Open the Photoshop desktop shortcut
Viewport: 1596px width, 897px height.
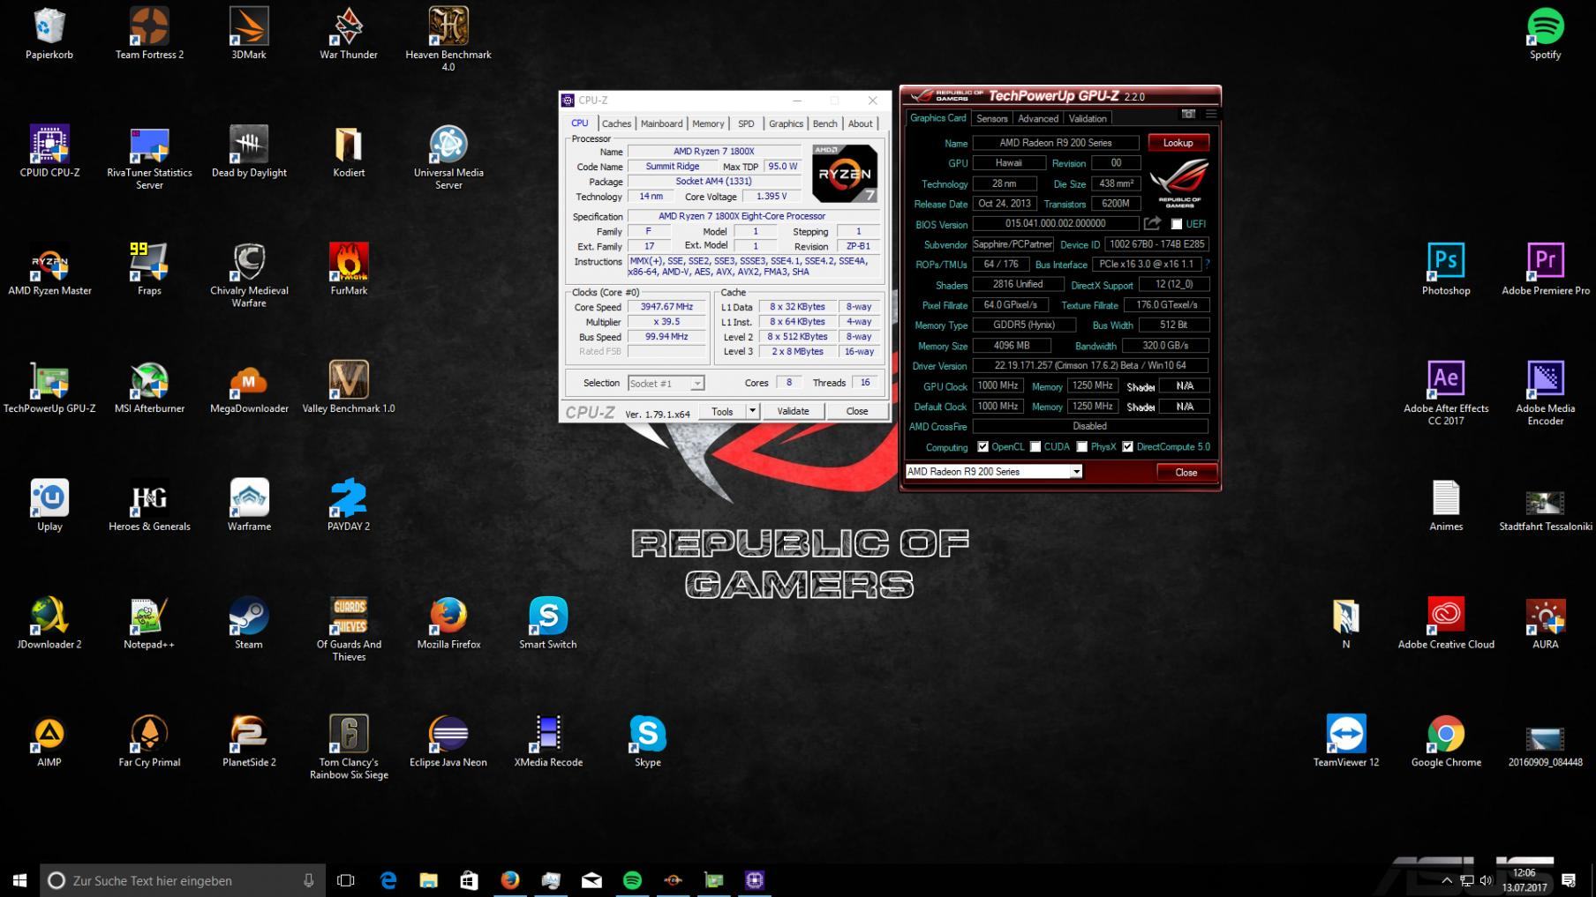tap(1446, 270)
